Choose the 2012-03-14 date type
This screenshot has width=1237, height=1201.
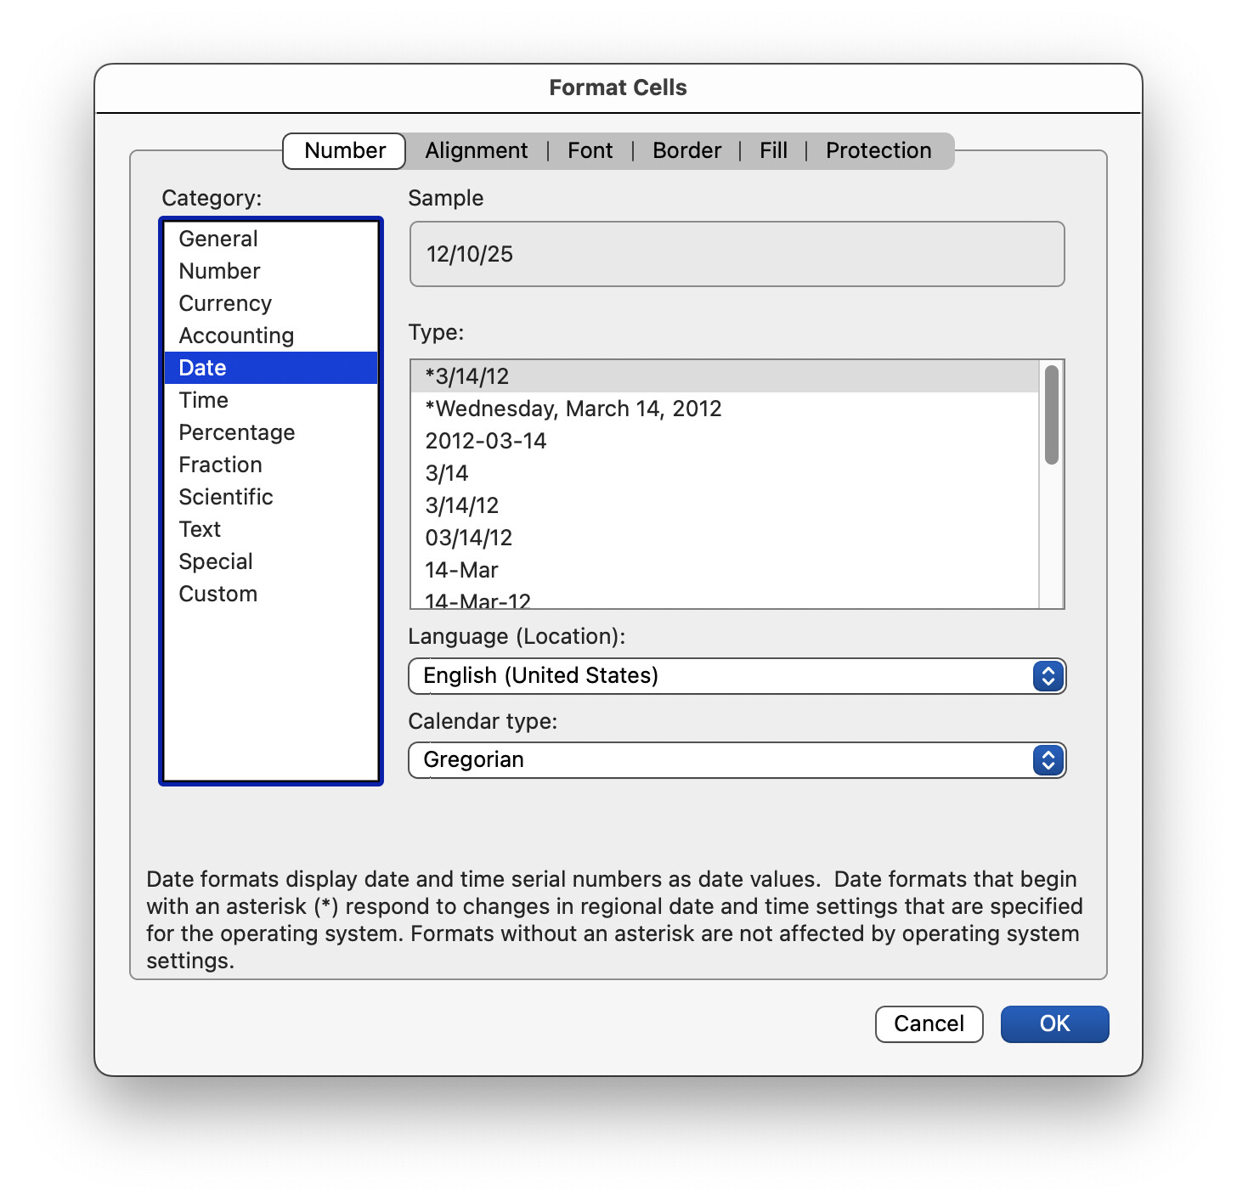[x=486, y=441]
